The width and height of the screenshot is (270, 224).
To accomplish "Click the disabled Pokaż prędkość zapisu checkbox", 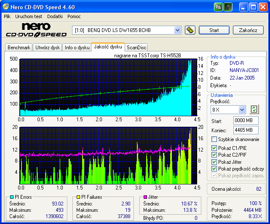I will coord(214,176).
